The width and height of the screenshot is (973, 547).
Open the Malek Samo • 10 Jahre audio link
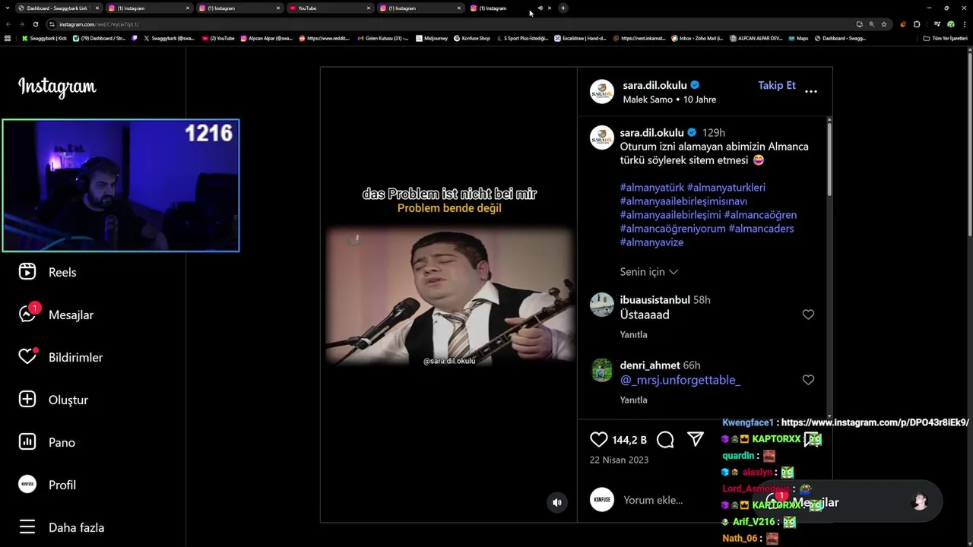coord(669,100)
